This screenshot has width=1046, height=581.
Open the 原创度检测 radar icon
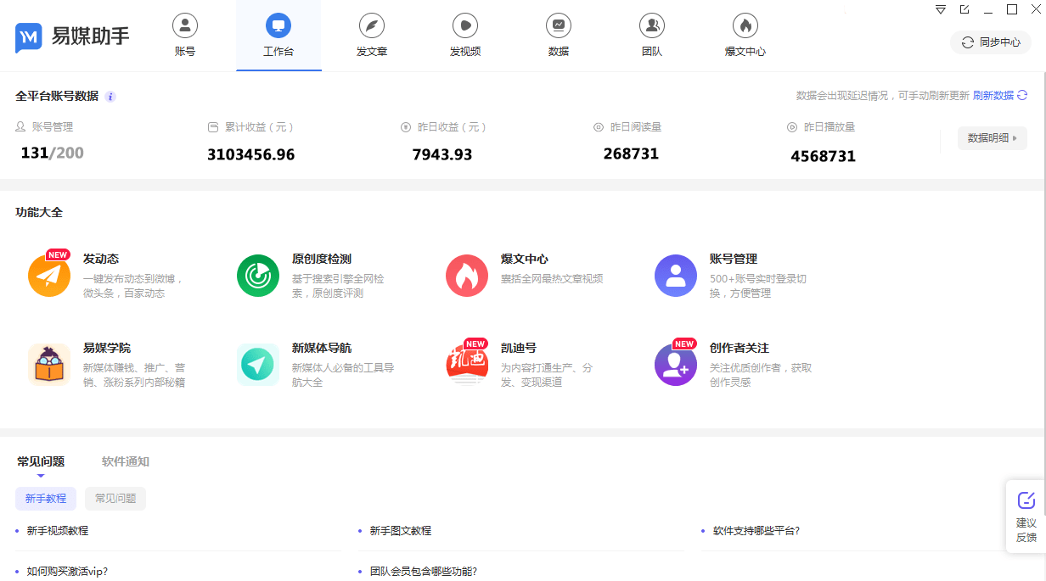click(258, 276)
